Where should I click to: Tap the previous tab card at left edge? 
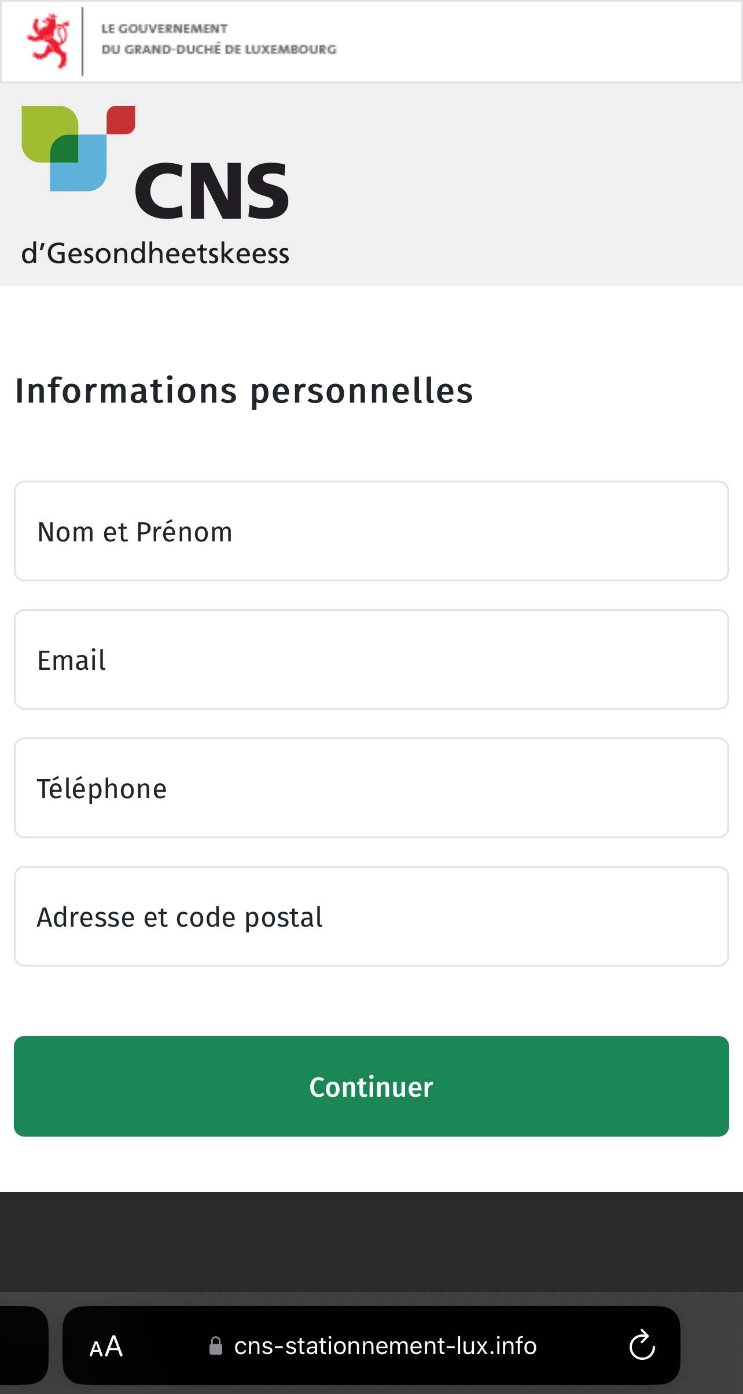[22, 1345]
